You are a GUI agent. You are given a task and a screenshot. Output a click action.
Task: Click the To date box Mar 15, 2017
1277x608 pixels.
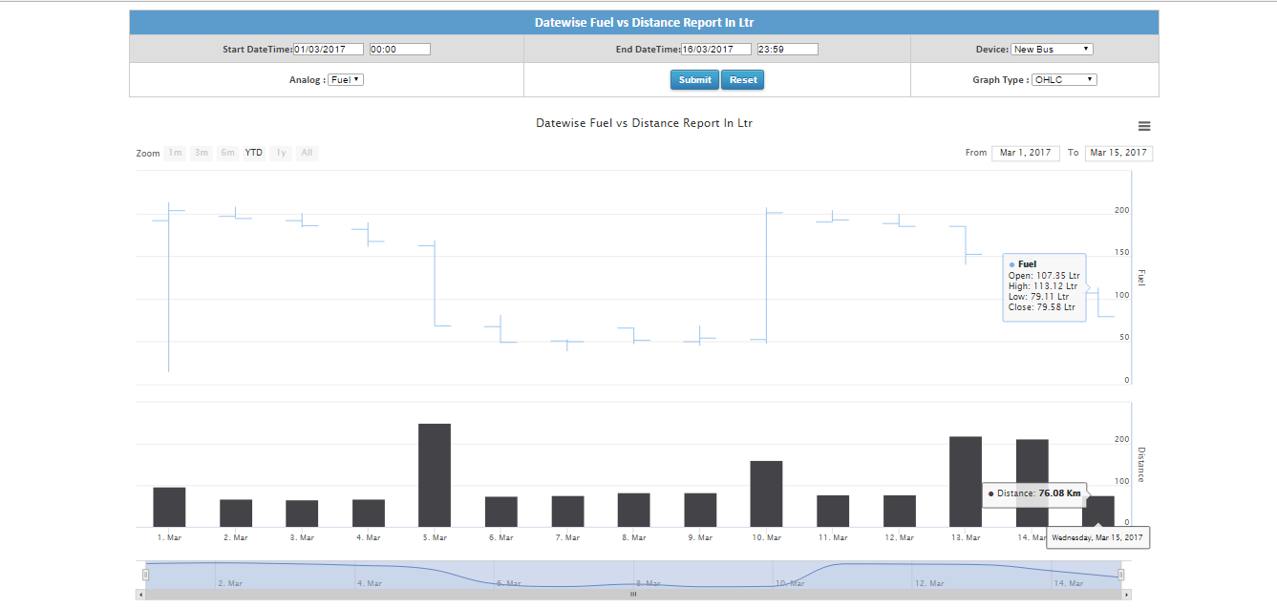pos(1118,153)
